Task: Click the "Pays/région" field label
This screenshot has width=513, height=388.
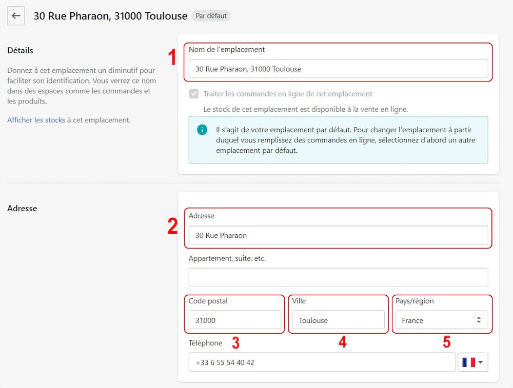Action: coord(415,301)
